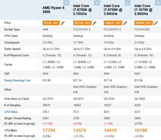Image resolution: width=161 pixels, height=140 pixels.
Task: Select AMD Ryzen 5 3600 heading
Action: click(53, 10)
